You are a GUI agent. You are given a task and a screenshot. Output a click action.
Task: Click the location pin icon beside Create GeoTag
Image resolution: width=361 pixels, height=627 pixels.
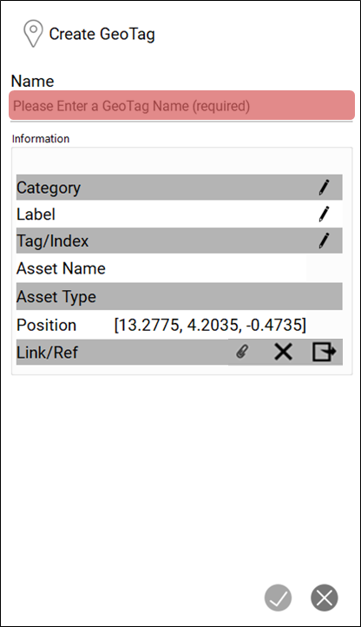coord(33,34)
